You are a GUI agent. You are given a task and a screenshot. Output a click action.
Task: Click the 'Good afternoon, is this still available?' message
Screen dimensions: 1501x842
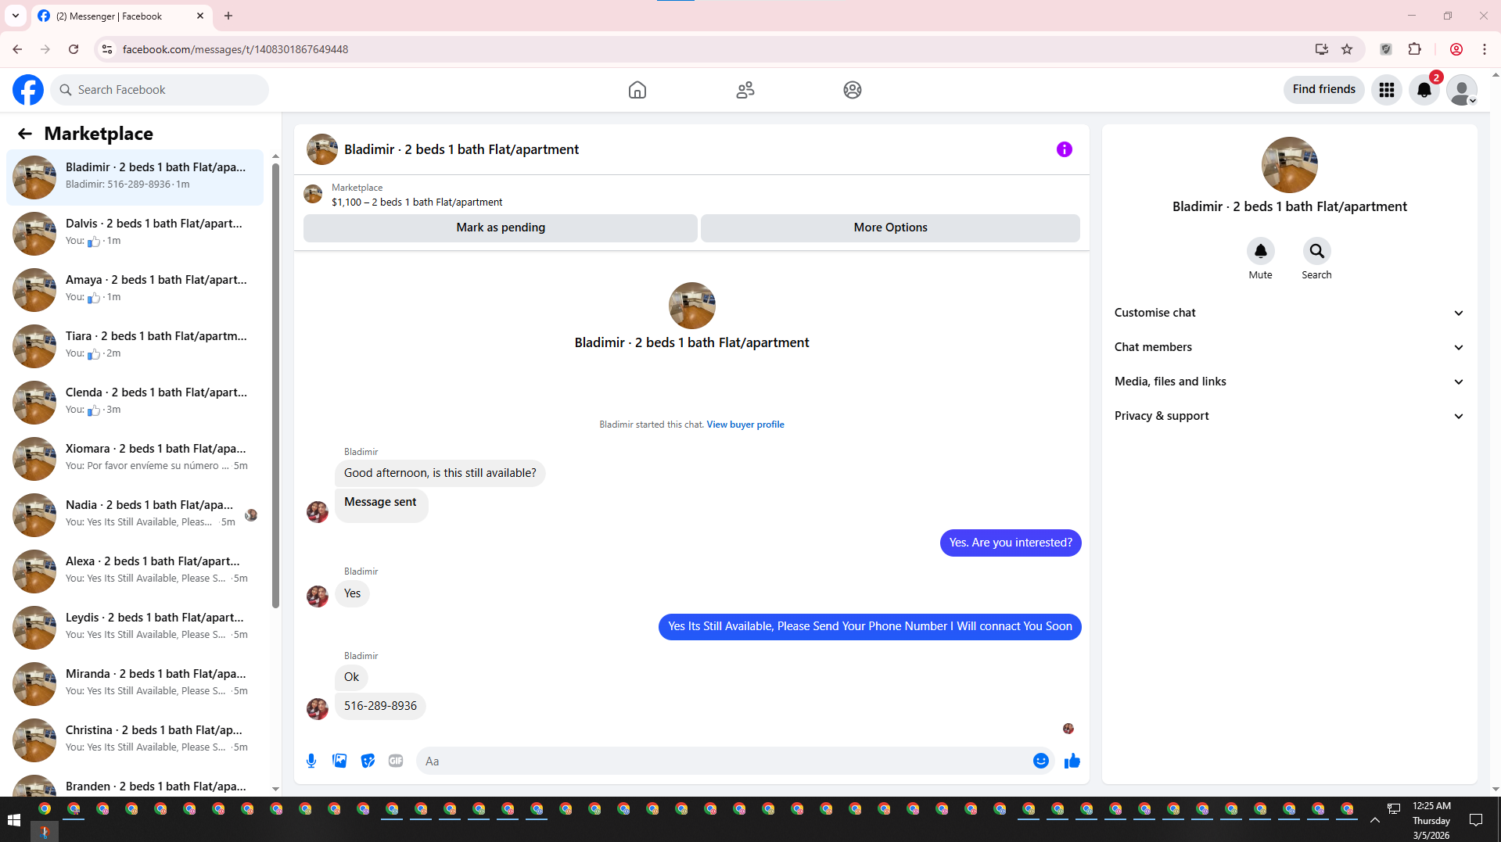click(x=440, y=473)
